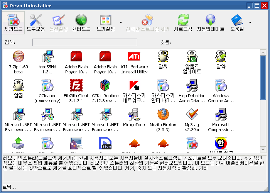Select the purple bird and monitor icon

coord(76,143)
